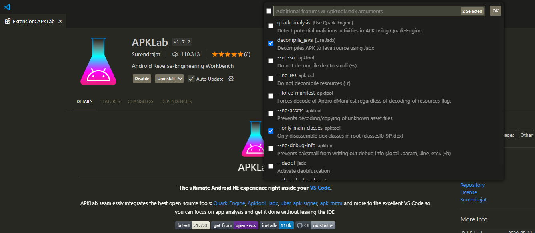This screenshot has width=535, height=233.
Task: Open the Jadx link
Action: [x=273, y=203]
